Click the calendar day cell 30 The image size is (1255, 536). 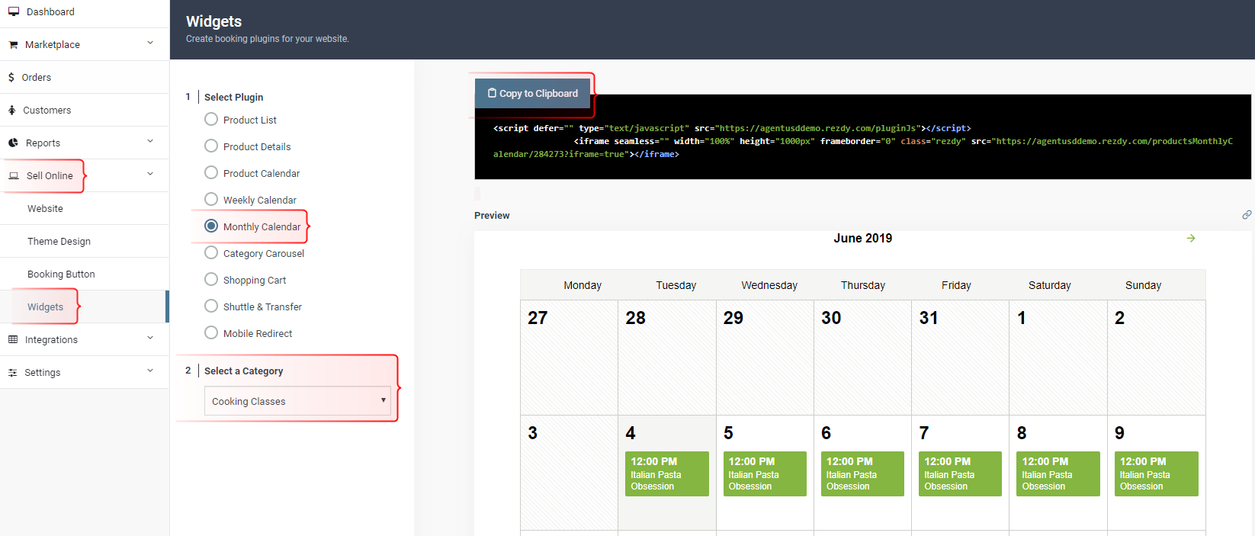point(862,358)
